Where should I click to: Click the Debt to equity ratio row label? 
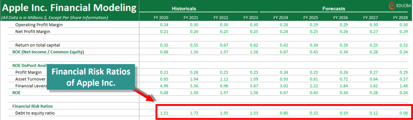(x=35, y=113)
